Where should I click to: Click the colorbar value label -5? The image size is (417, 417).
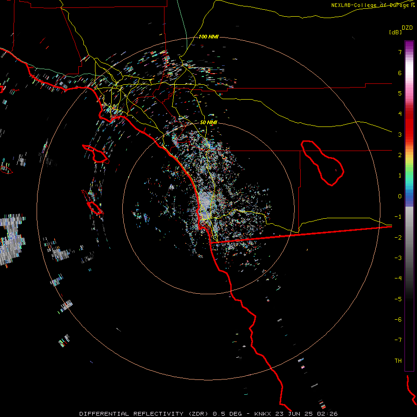398,299
